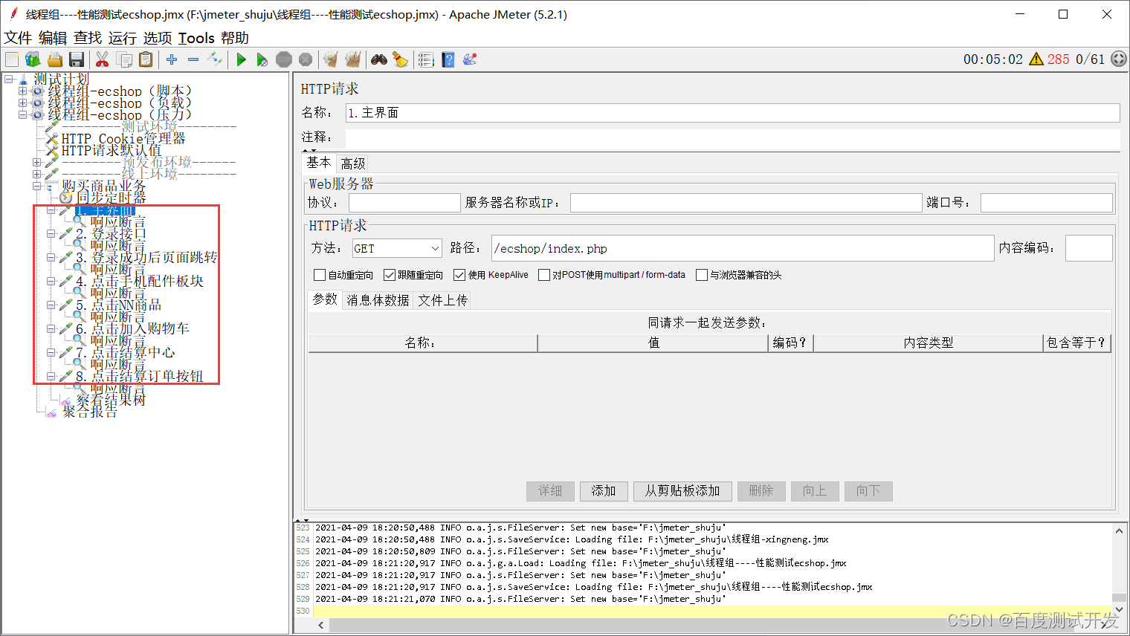Image resolution: width=1130 pixels, height=636 pixels.
Task: Open the Tools menu
Action: pos(196,38)
